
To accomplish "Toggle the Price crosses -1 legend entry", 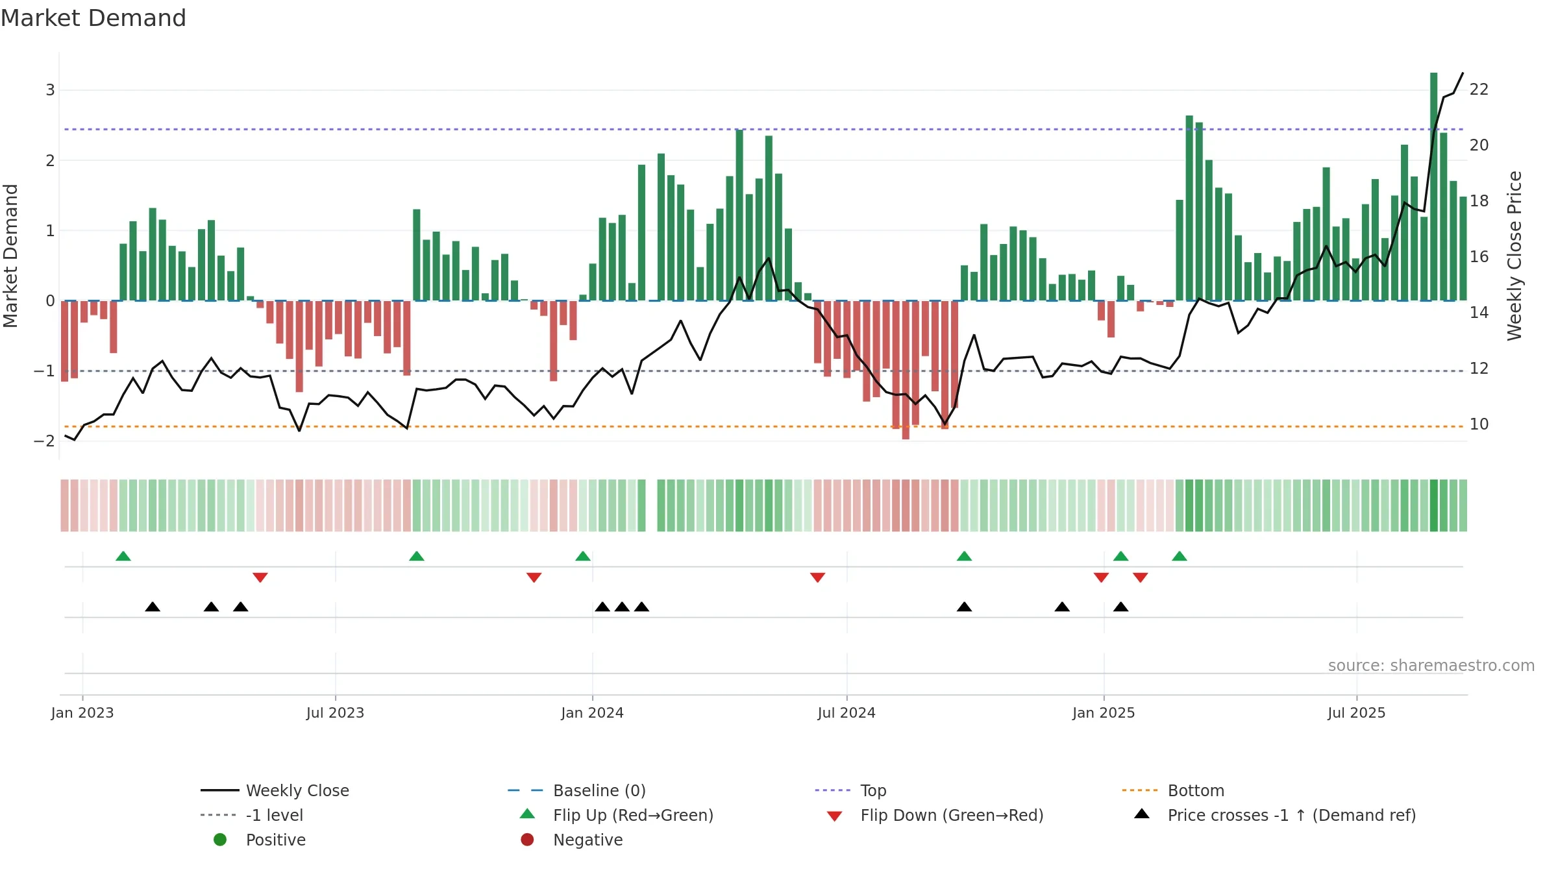I will coord(1275,815).
